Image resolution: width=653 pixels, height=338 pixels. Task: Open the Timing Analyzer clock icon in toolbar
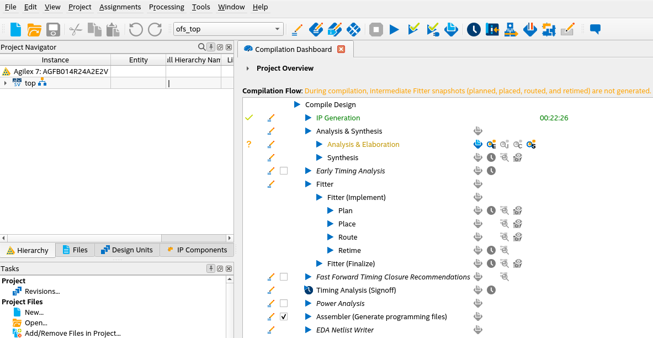[x=473, y=29]
